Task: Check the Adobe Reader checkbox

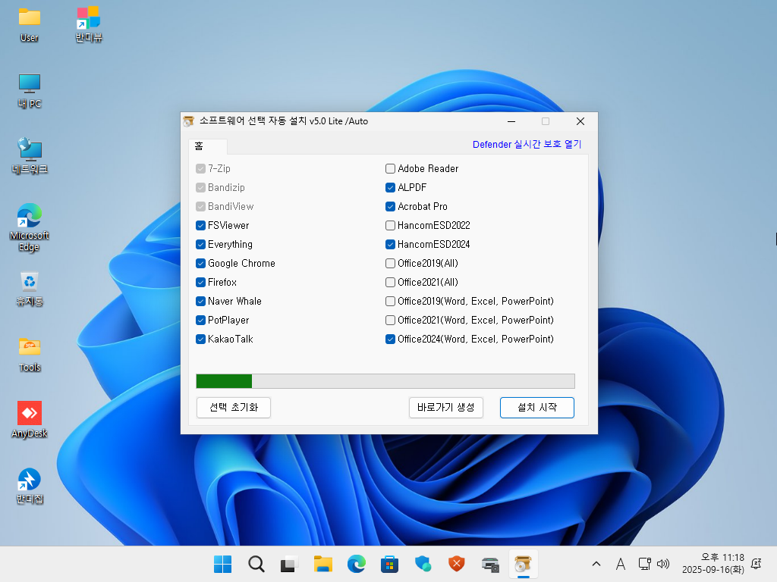Action: click(391, 169)
